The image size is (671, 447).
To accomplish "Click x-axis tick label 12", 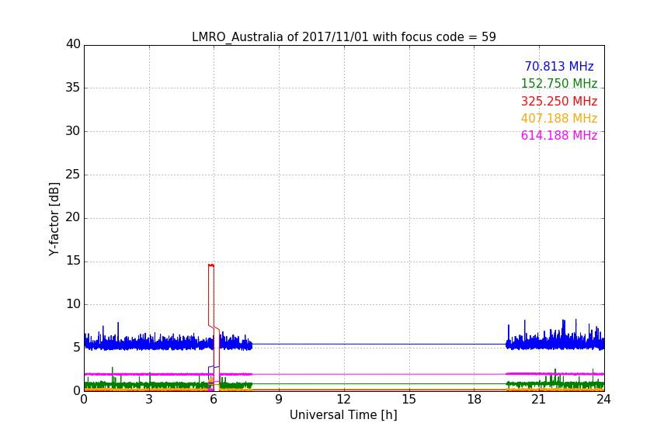I will pos(343,400).
